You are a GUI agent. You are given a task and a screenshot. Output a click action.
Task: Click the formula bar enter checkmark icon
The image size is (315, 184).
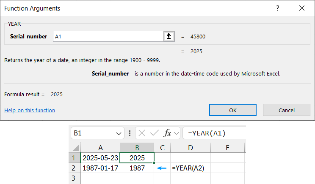tap(154, 133)
